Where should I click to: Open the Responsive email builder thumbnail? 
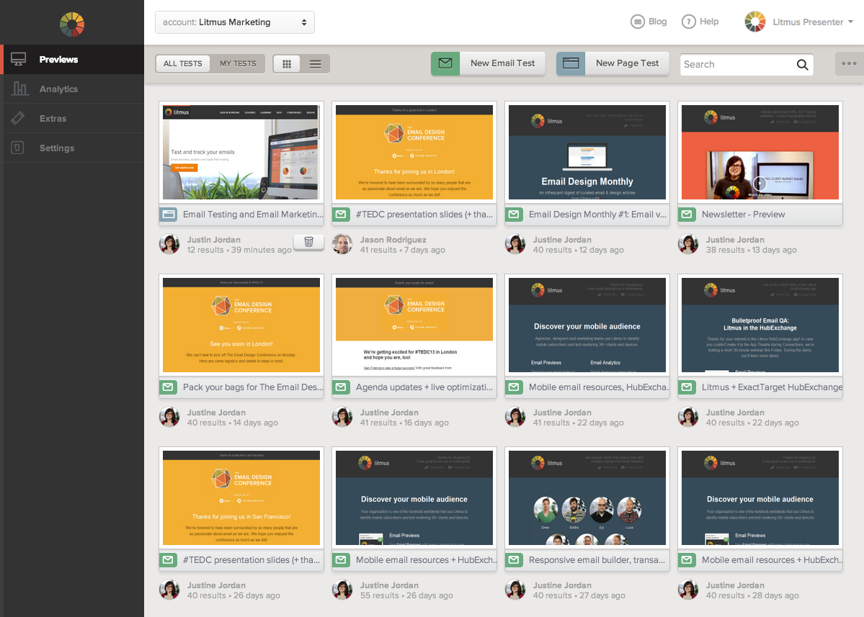(587, 498)
